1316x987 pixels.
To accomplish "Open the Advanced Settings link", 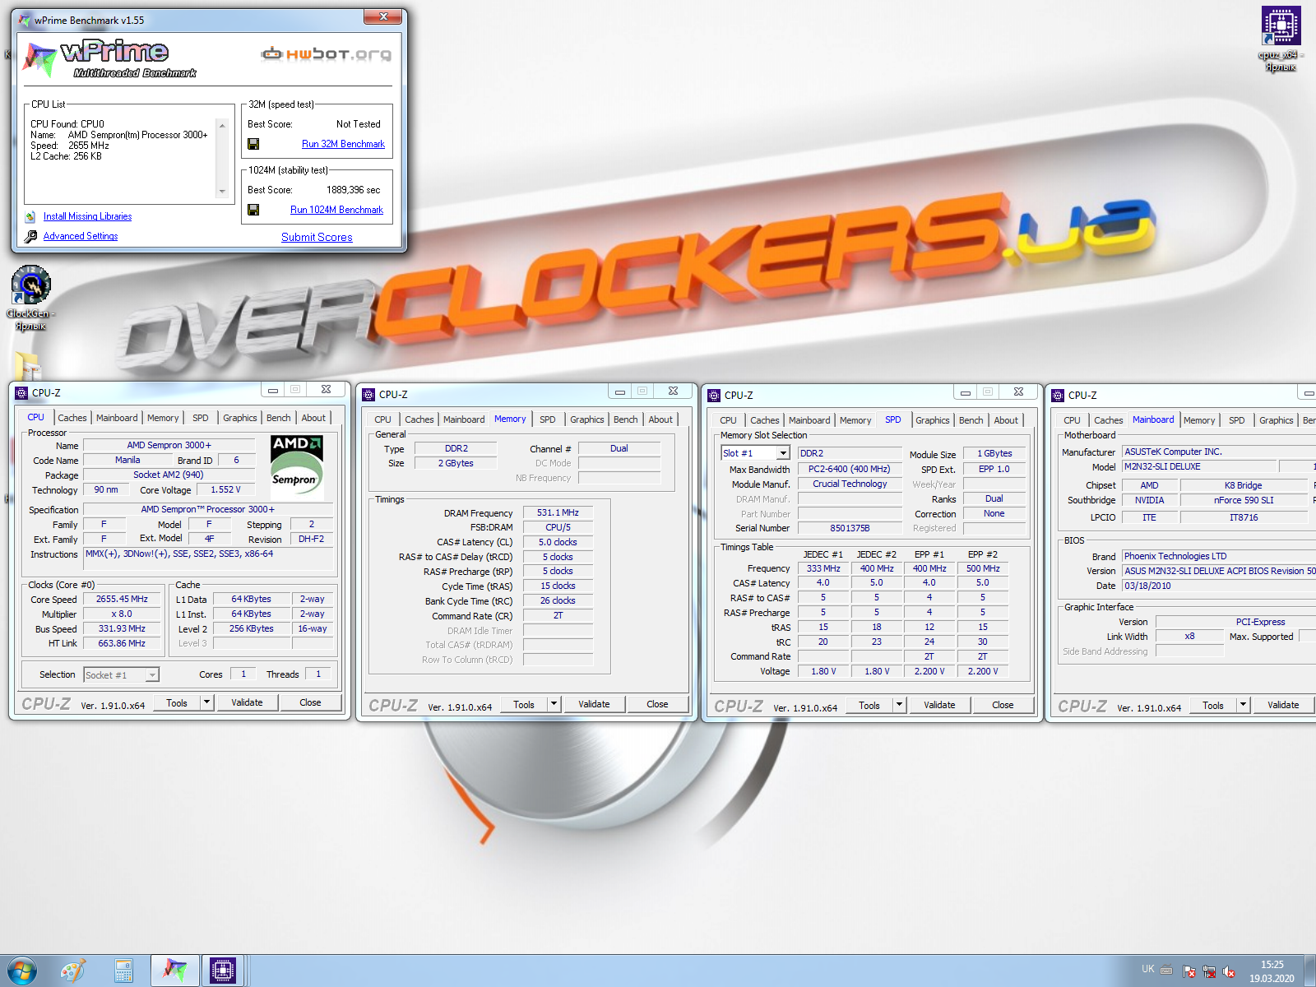I will 81,236.
